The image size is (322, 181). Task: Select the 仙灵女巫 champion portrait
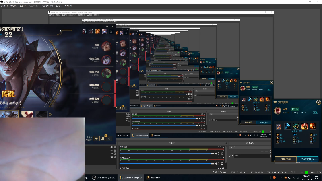[x=107, y=60]
